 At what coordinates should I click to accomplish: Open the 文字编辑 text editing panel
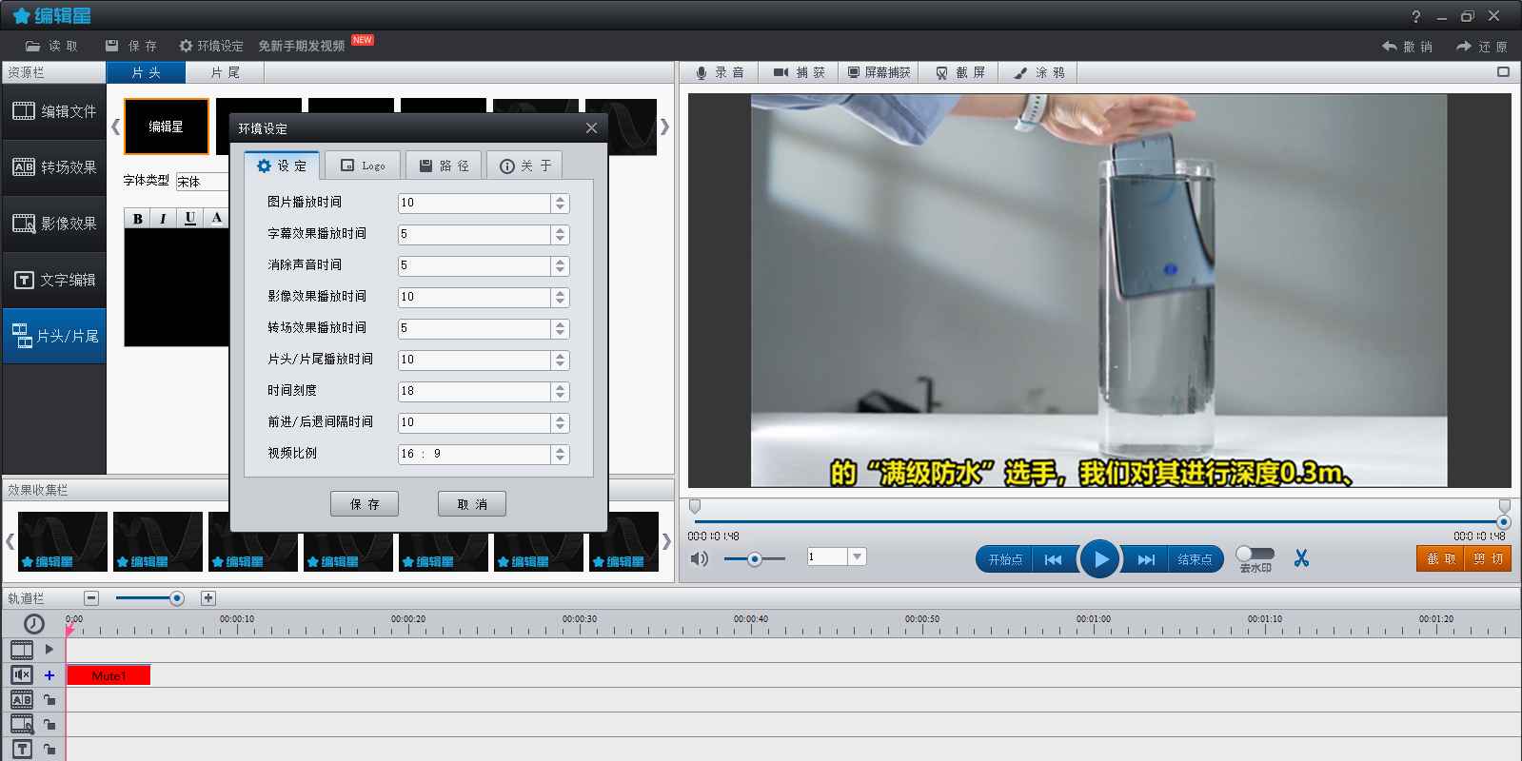pos(54,280)
